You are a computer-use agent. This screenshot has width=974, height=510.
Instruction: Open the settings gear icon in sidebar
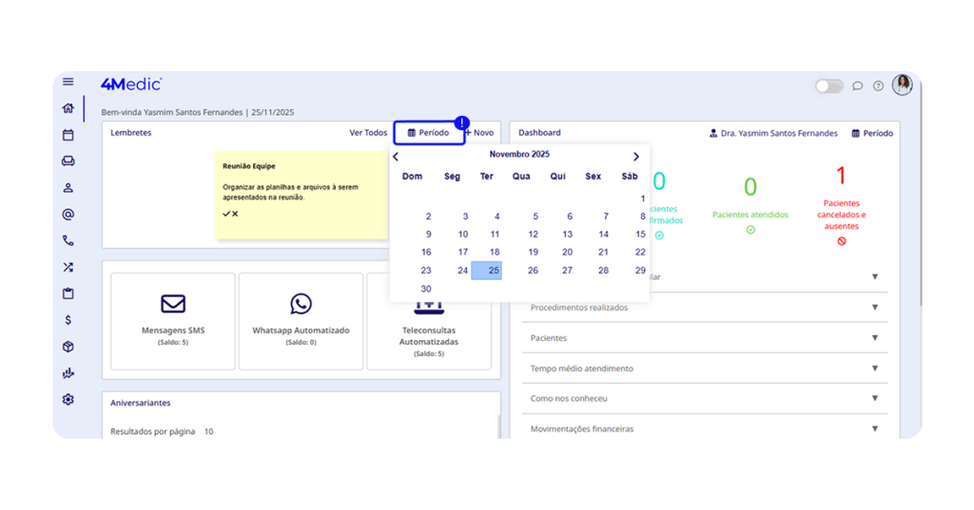click(x=68, y=400)
